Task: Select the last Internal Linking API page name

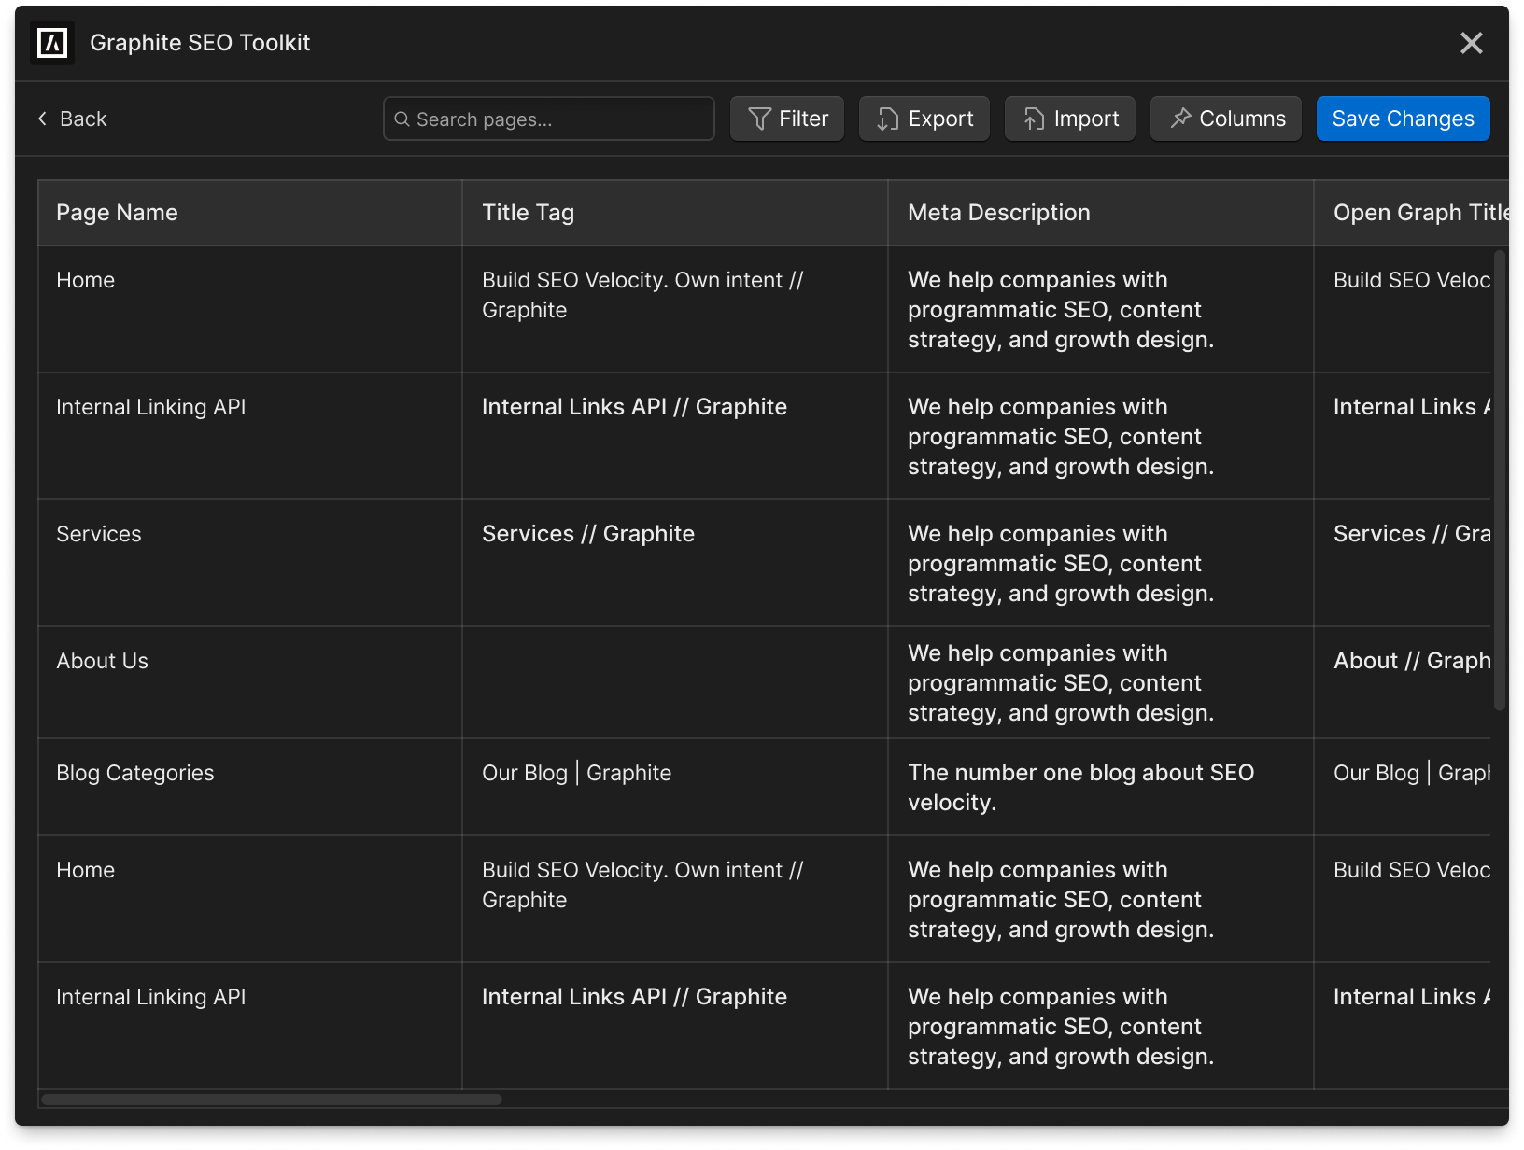Action: 250,1026
